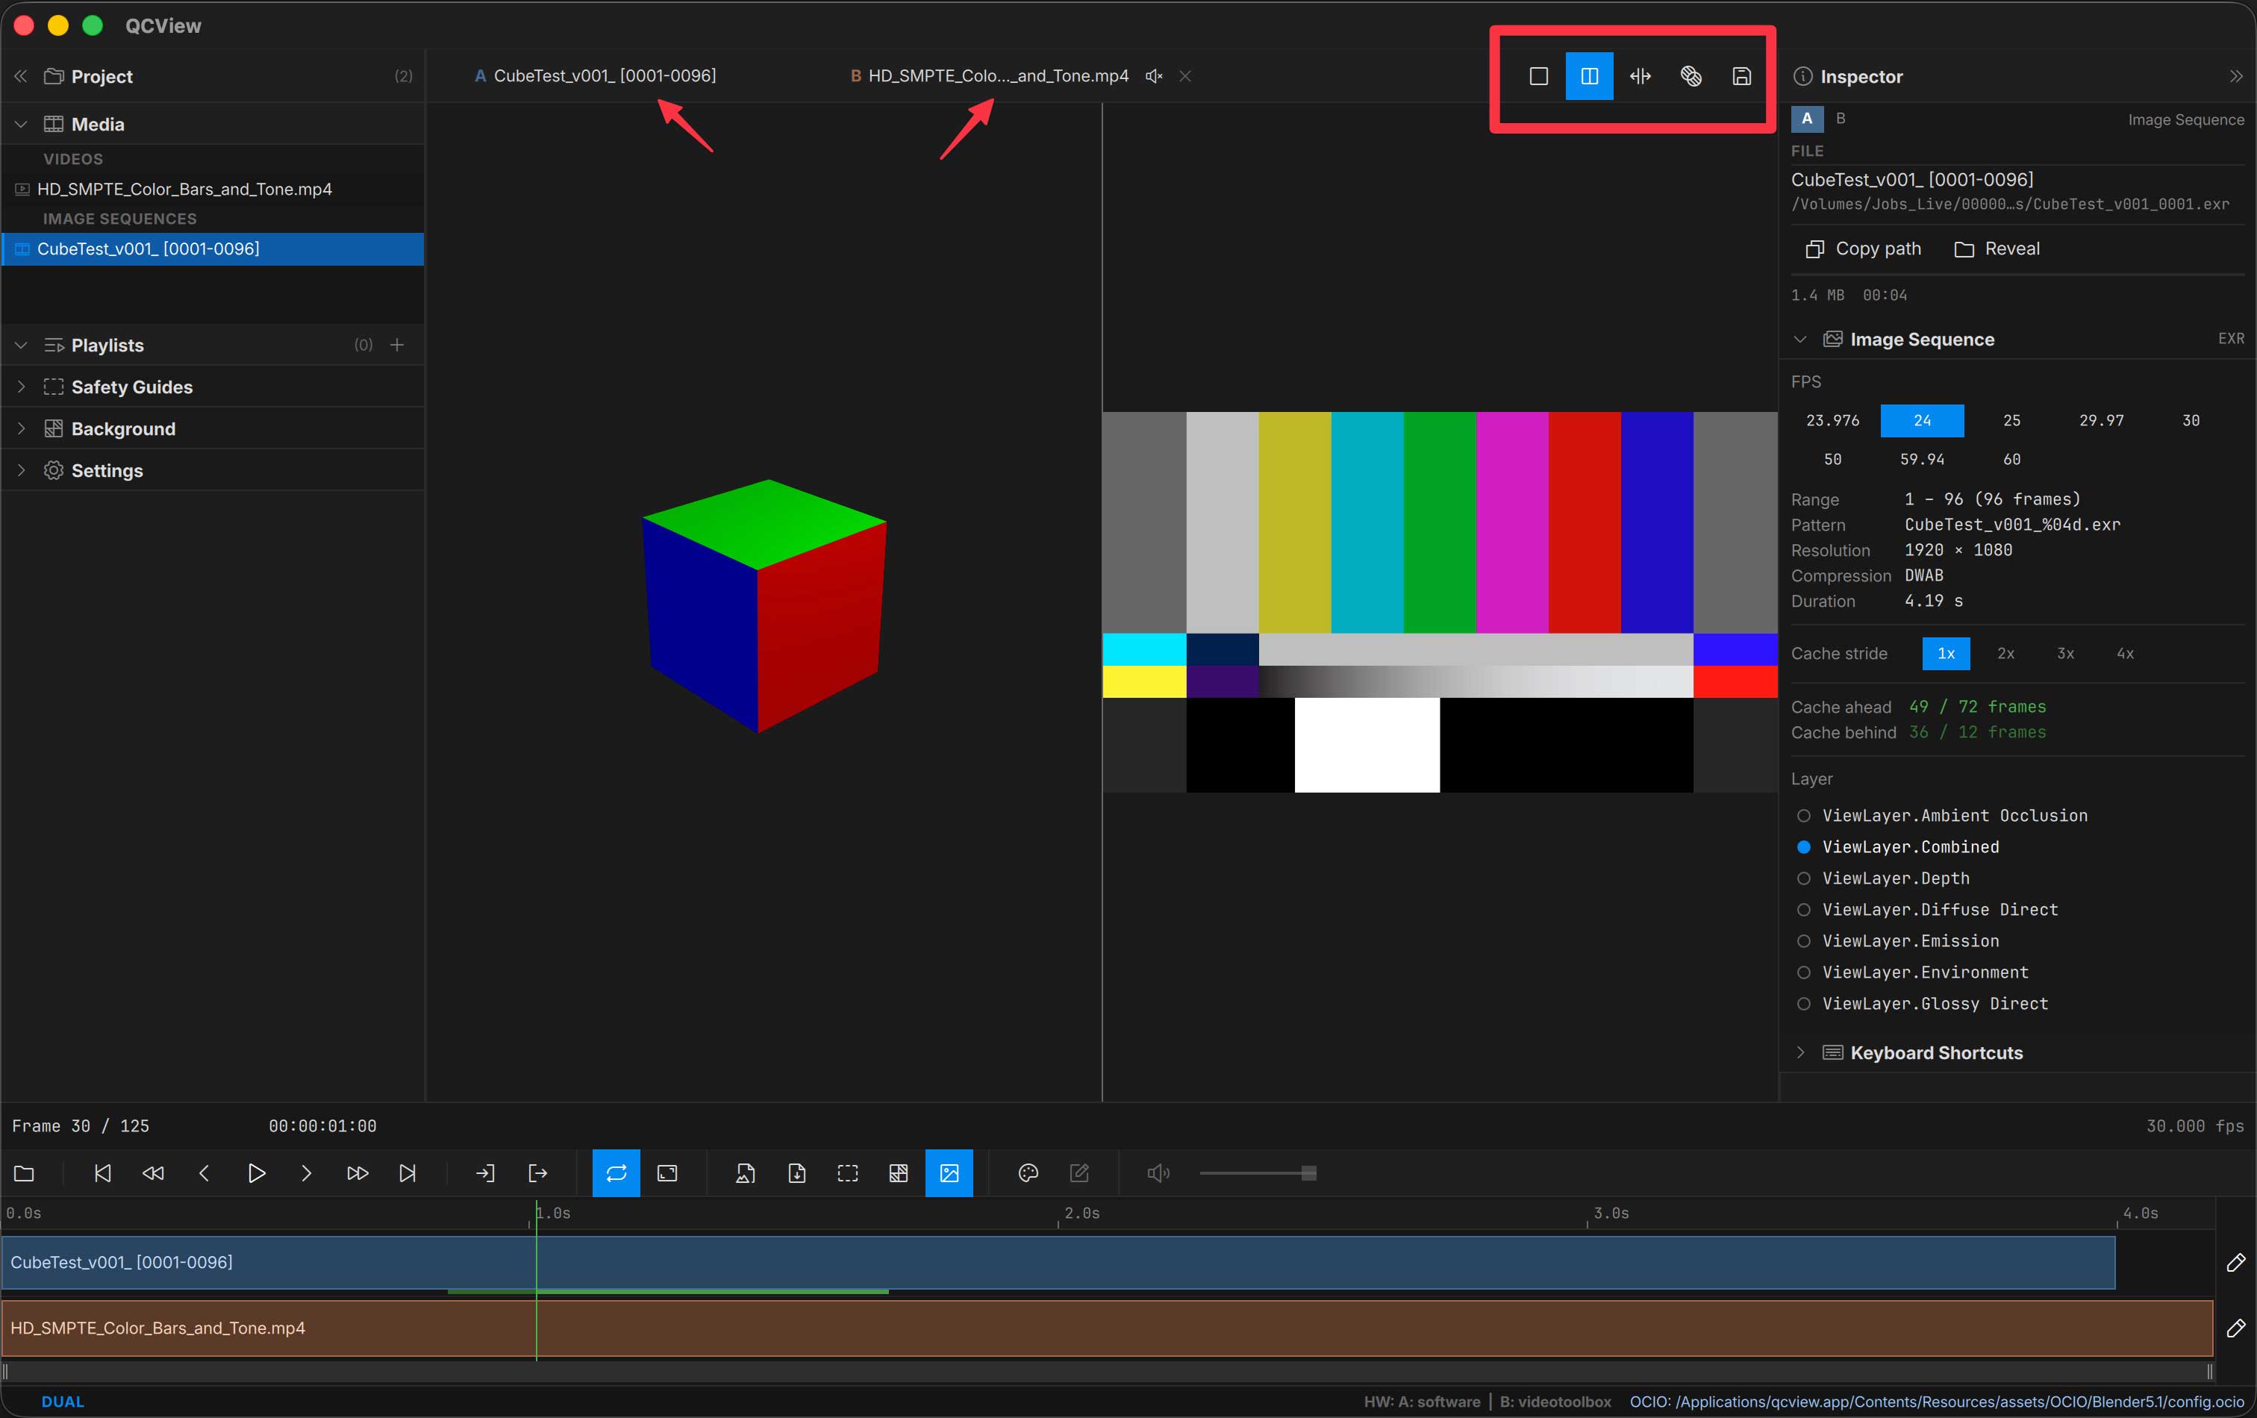Switch Inspector to source B

pos(1840,119)
